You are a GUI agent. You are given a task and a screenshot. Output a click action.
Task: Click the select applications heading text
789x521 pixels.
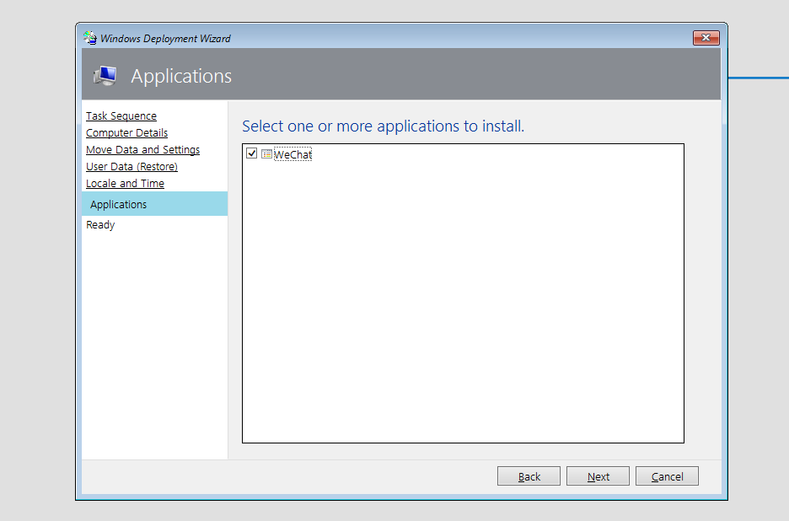click(x=384, y=126)
